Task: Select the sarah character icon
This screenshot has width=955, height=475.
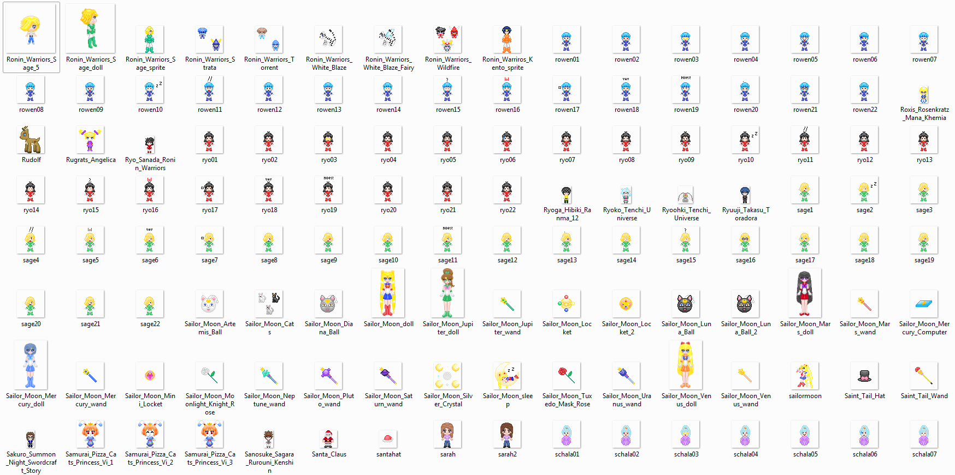Action: [x=447, y=434]
